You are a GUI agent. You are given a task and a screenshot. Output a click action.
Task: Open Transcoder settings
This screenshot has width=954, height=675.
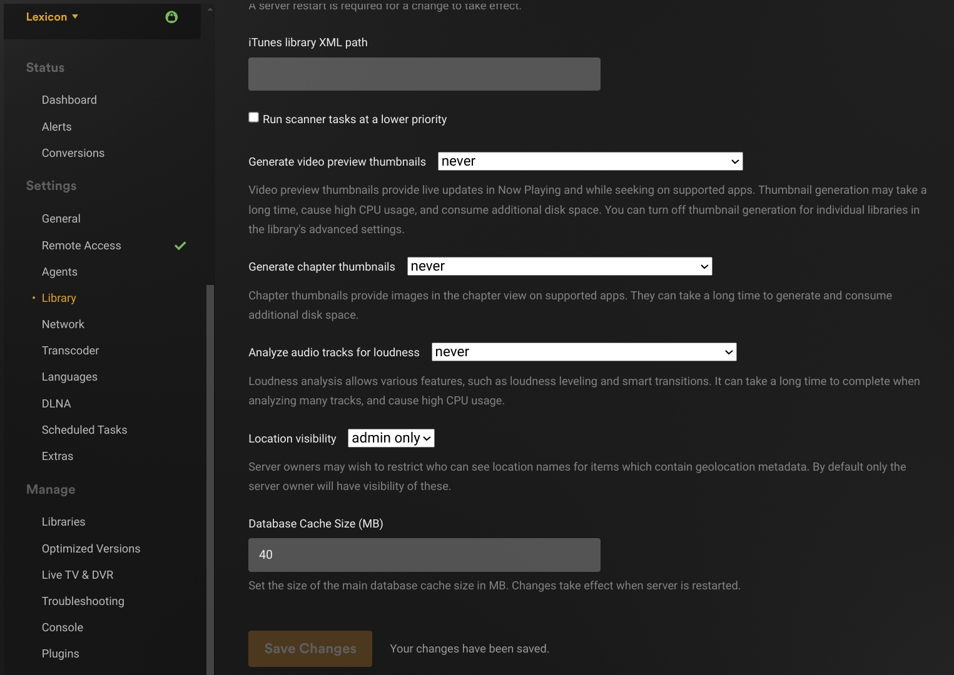(71, 351)
